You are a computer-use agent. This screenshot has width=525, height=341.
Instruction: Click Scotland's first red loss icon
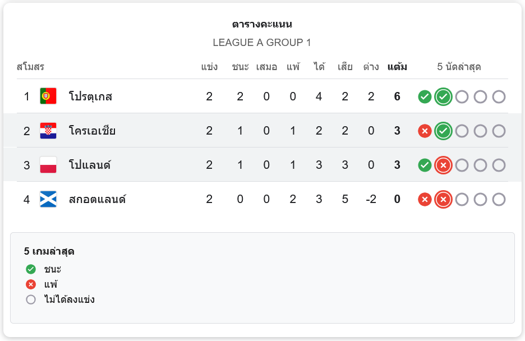(x=425, y=199)
